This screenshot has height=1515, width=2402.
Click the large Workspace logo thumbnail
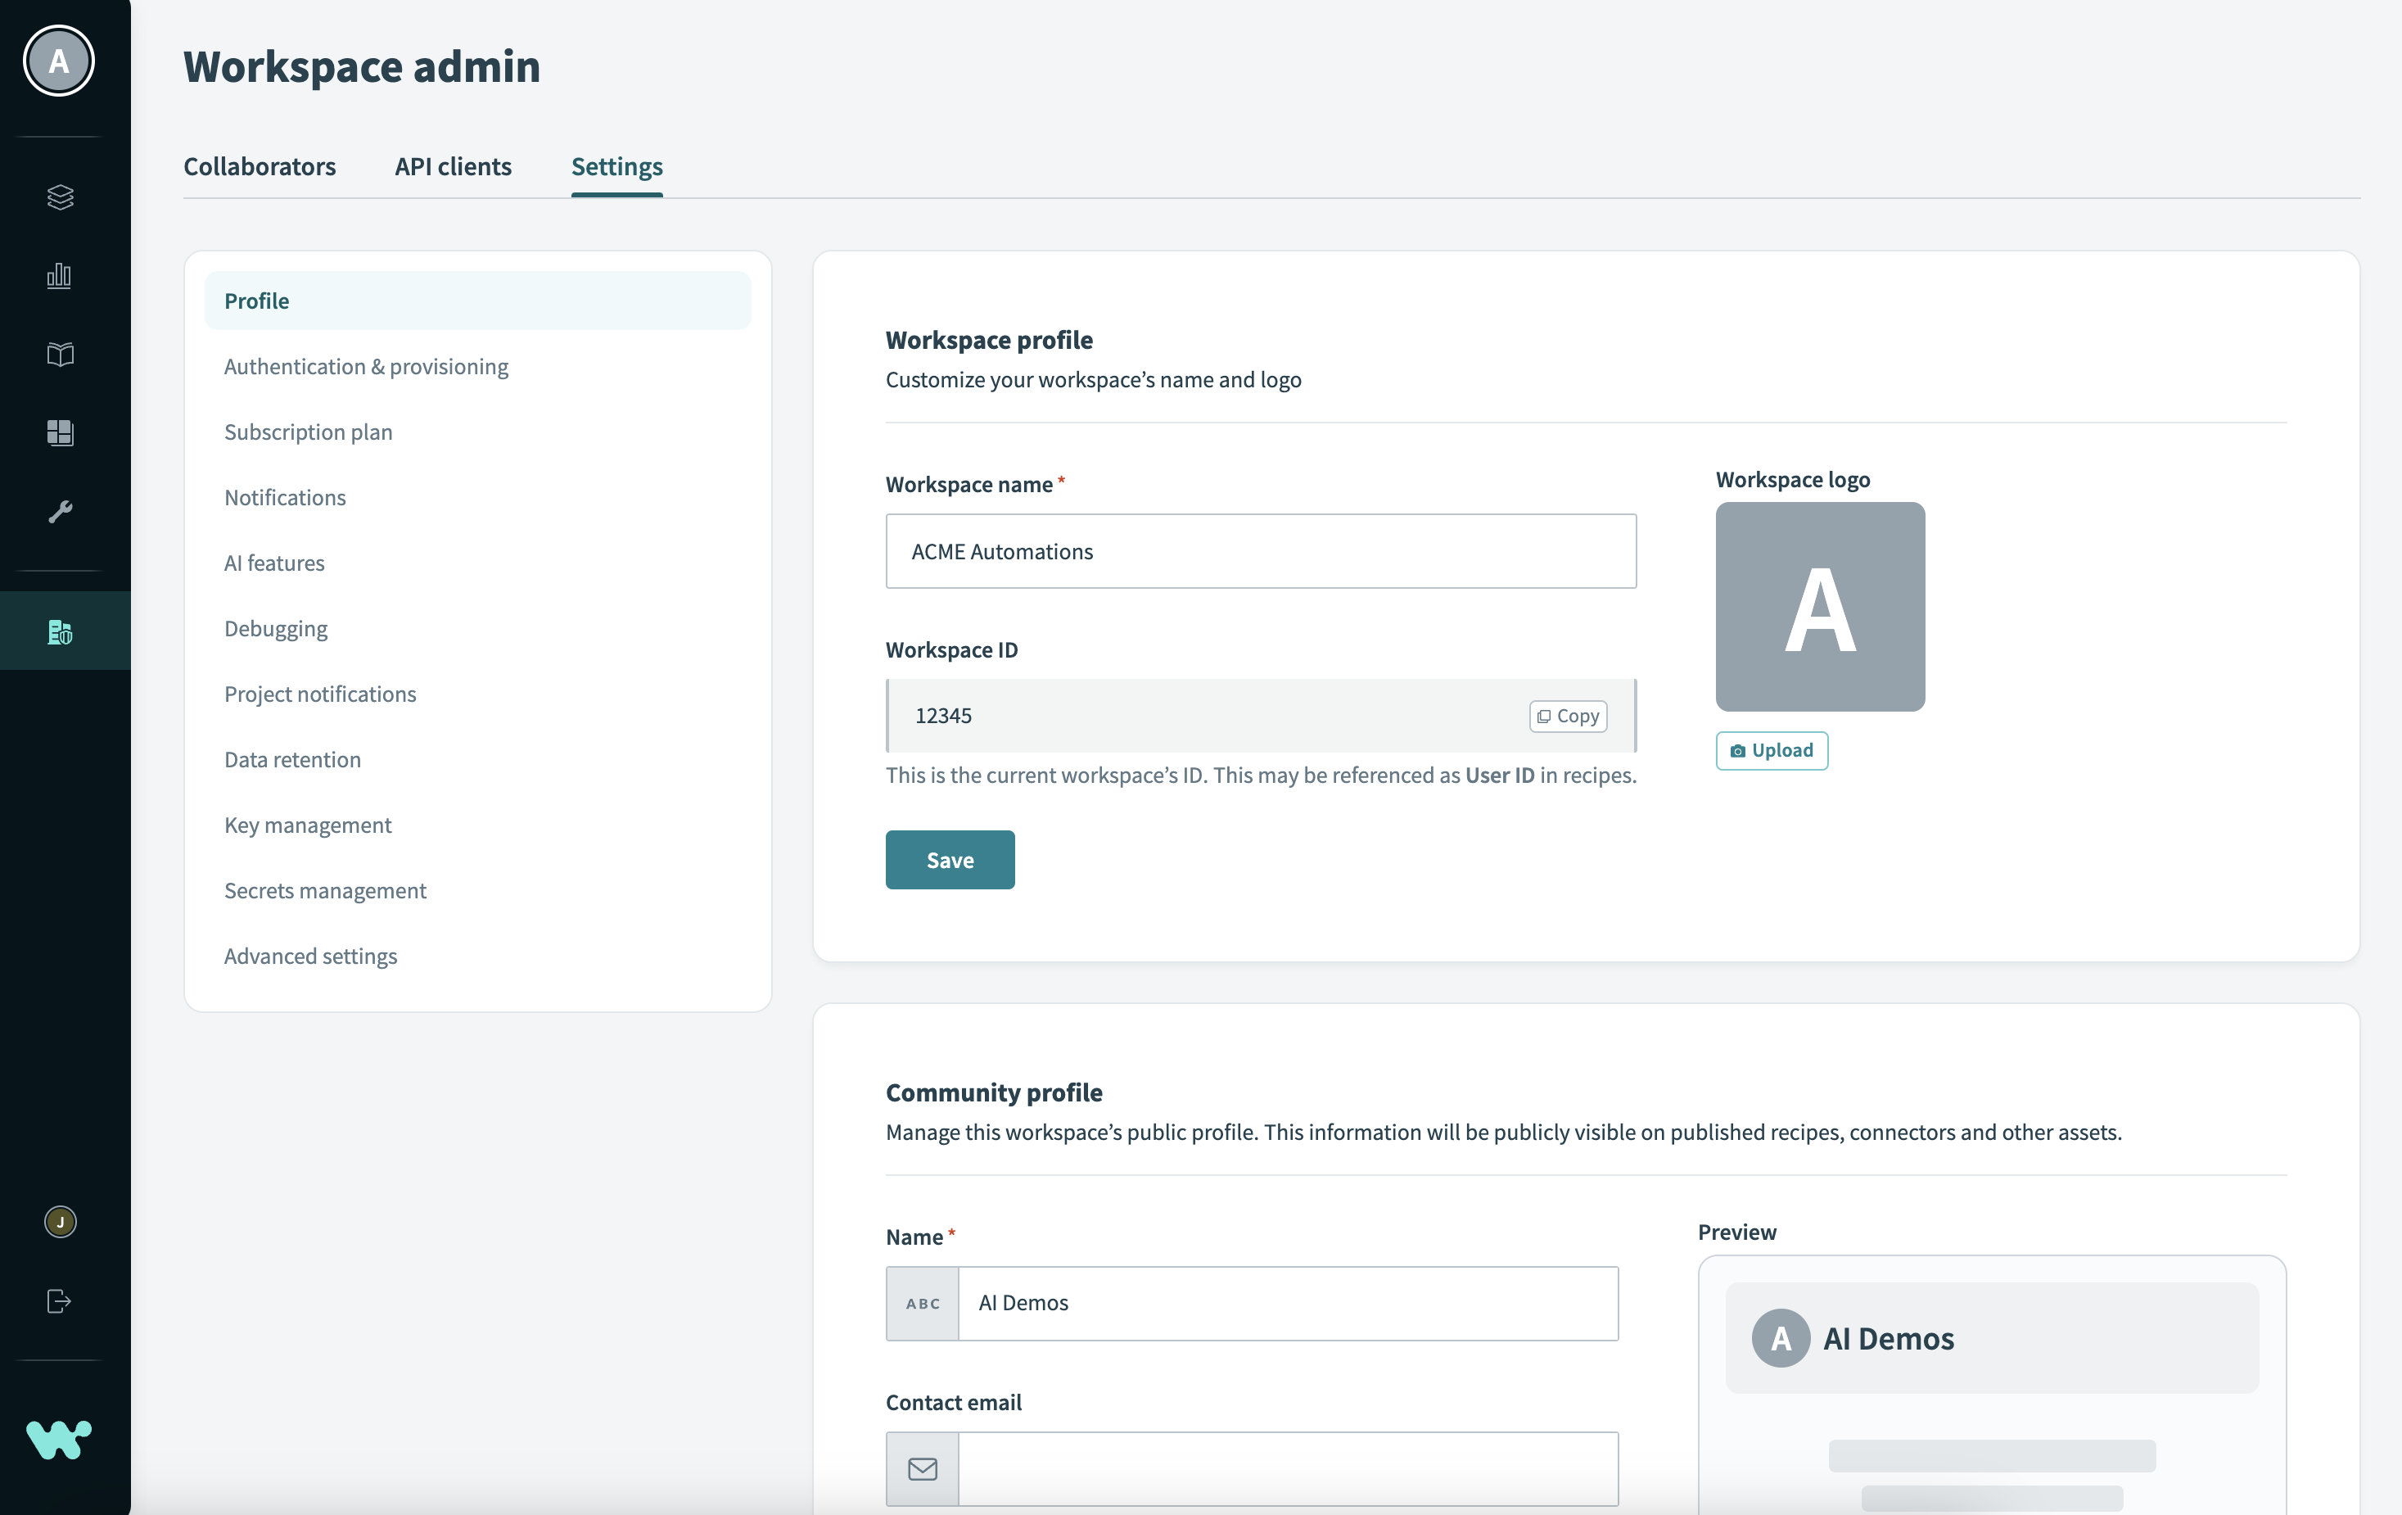(1821, 607)
